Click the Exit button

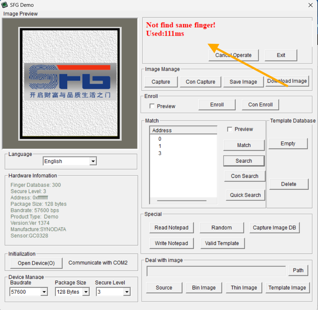pos(281,55)
